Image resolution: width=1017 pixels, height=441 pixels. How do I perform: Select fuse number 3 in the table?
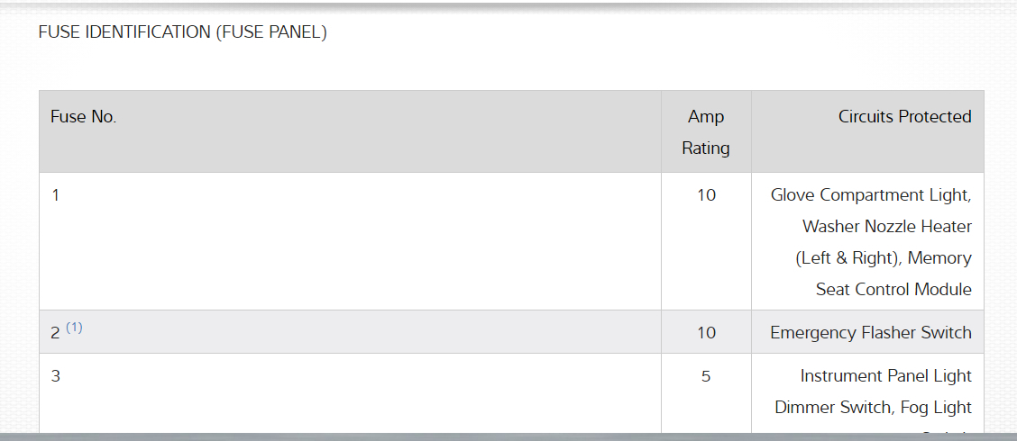pos(56,376)
